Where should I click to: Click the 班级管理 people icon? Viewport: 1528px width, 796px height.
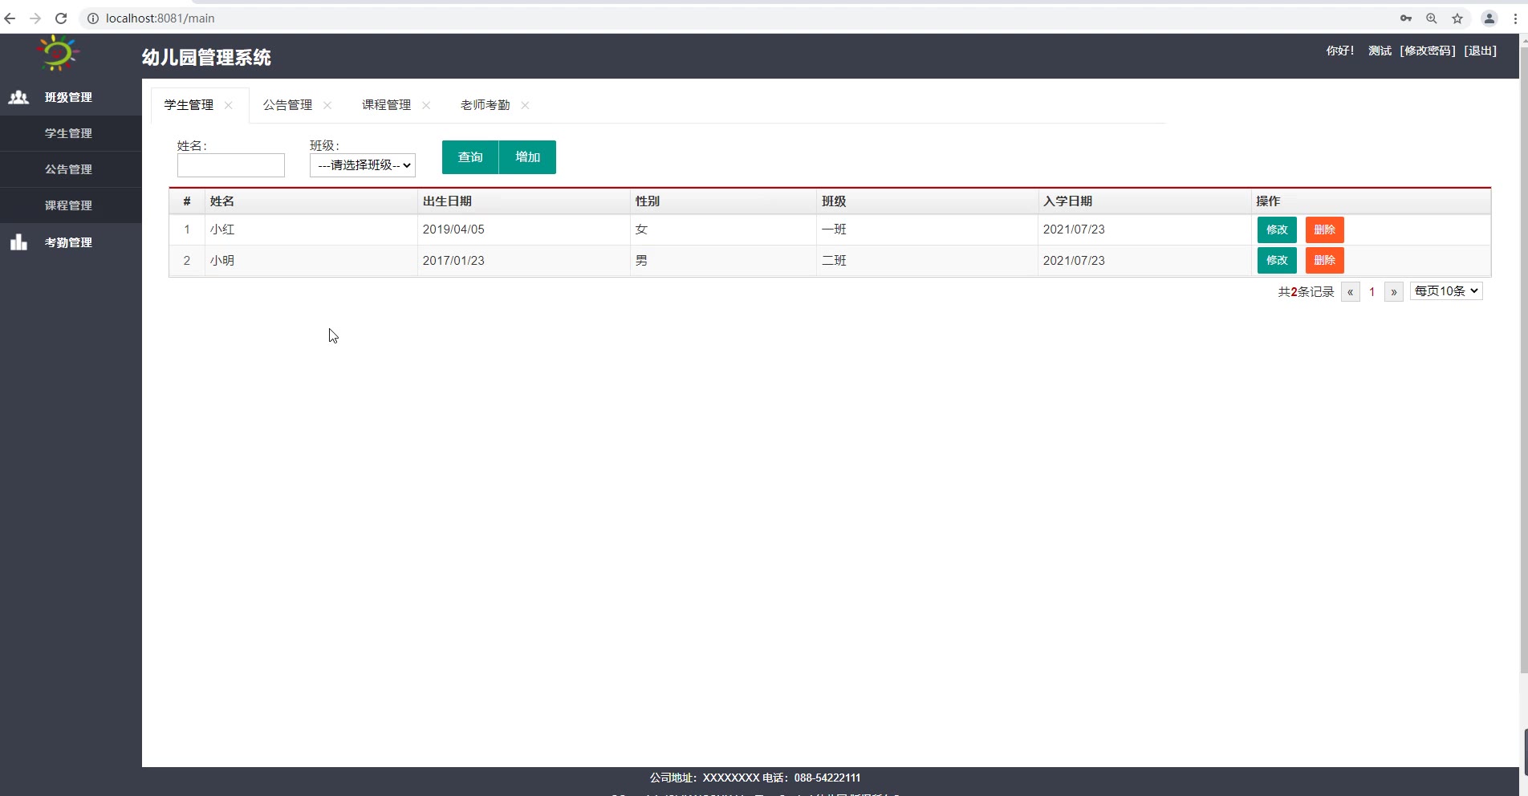point(18,97)
